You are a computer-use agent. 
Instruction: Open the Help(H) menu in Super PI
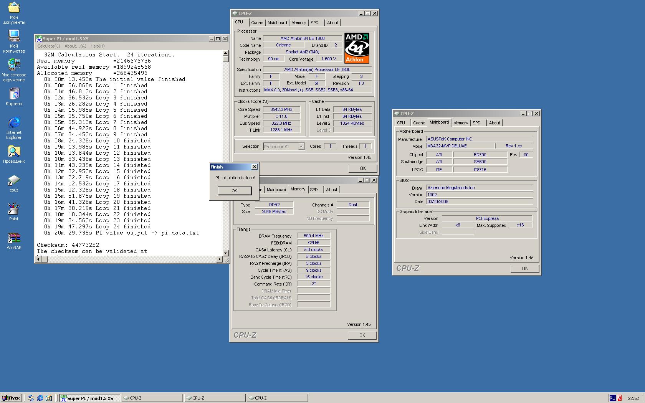98,46
